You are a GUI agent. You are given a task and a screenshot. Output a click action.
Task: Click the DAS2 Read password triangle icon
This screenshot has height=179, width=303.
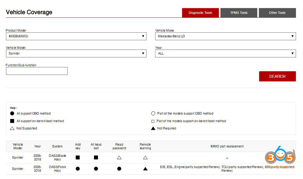(x=119, y=157)
